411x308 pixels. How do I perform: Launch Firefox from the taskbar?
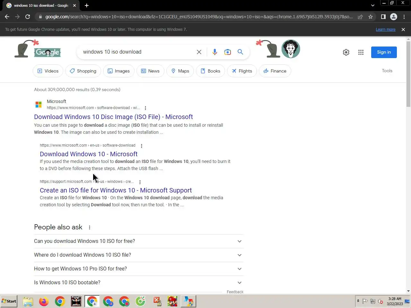click(44, 302)
